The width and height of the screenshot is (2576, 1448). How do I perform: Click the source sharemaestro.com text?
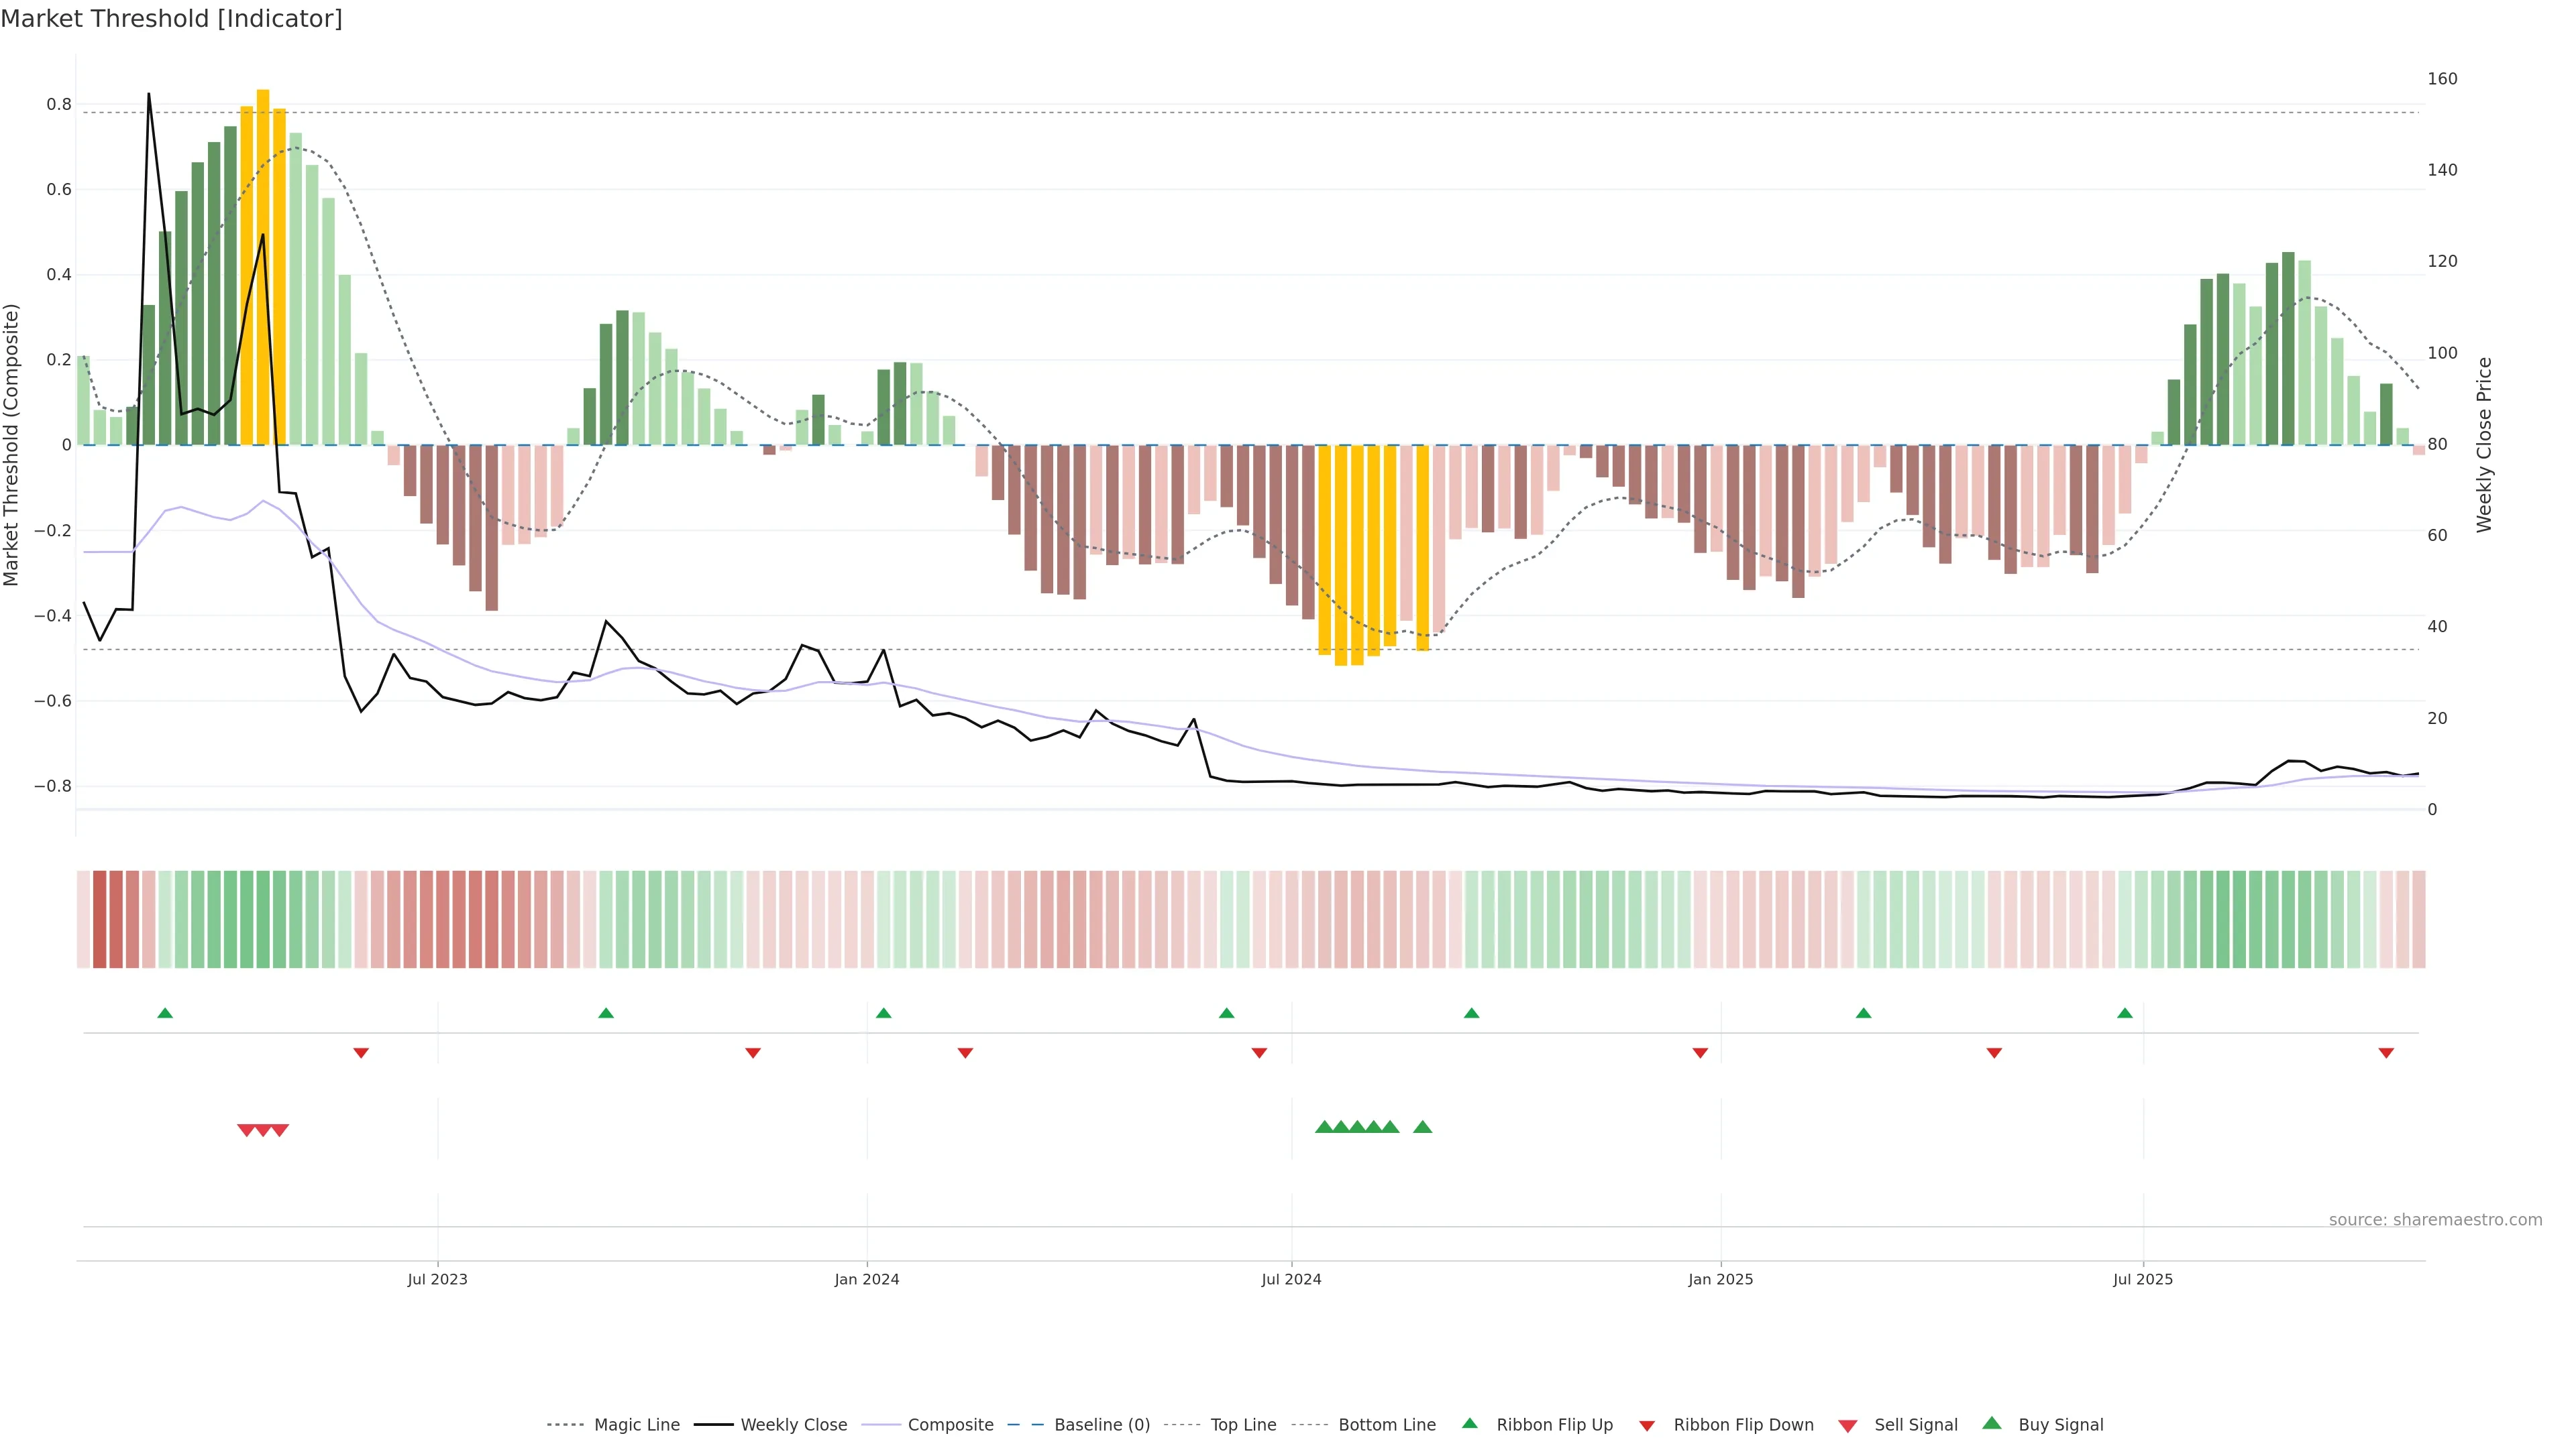coord(2435,1220)
